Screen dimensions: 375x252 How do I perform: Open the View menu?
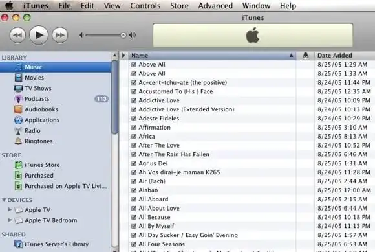(112, 6)
